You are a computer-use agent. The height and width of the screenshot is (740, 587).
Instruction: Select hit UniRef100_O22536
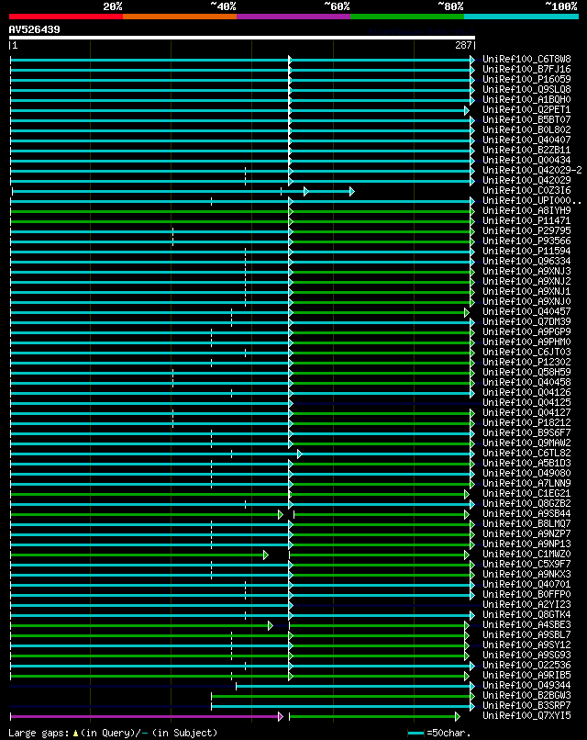coord(526,666)
